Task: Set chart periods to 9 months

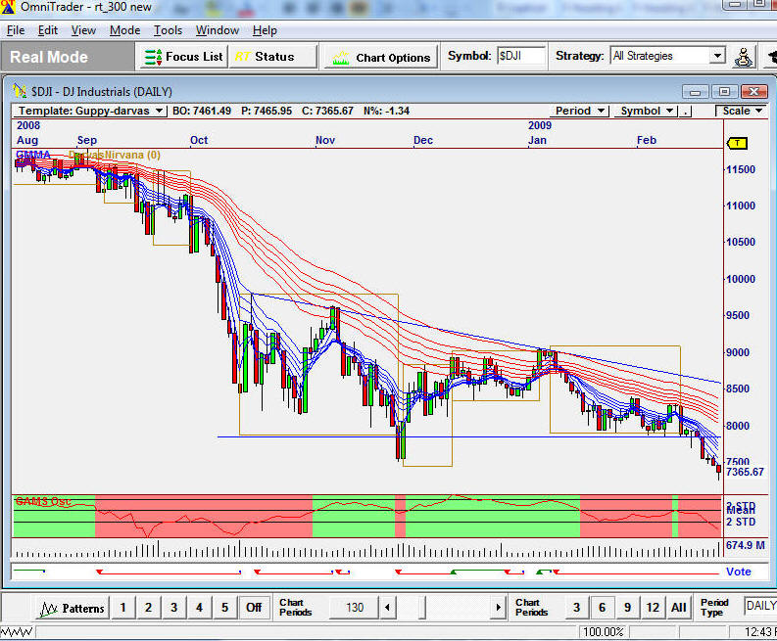Action: 627,608
